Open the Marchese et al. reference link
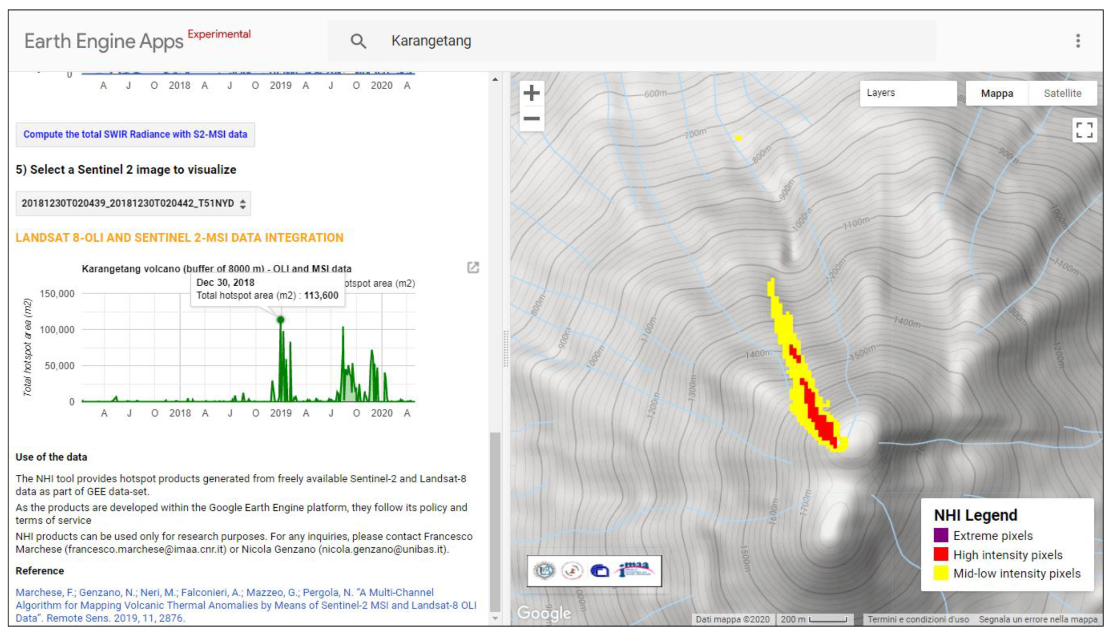The height and width of the screenshot is (639, 1117). 245,605
